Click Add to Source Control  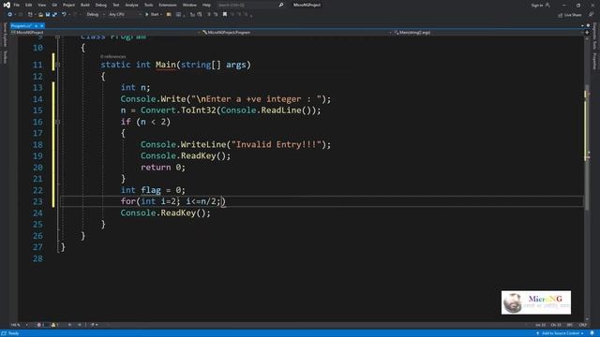tap(560, 333)
